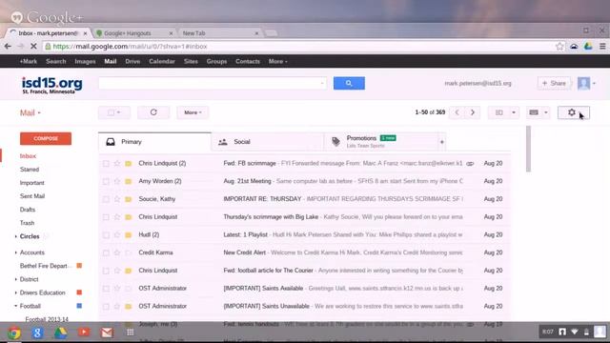
Task: Go back with browser back arrow
Action: (8, 47)
